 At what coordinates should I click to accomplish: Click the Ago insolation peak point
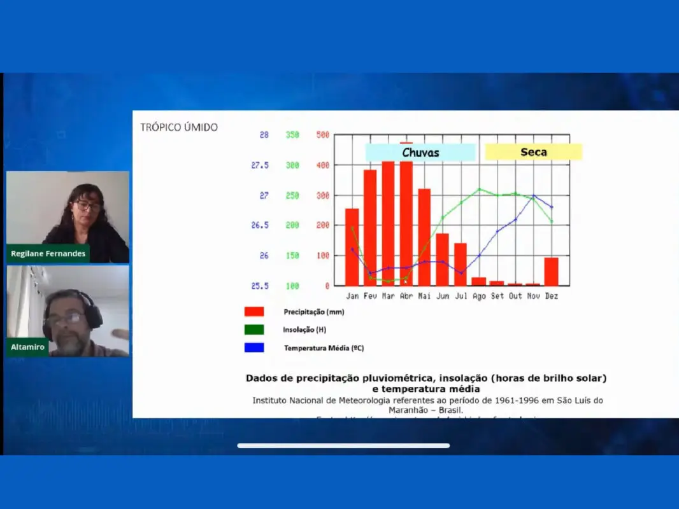pos(480,189)
